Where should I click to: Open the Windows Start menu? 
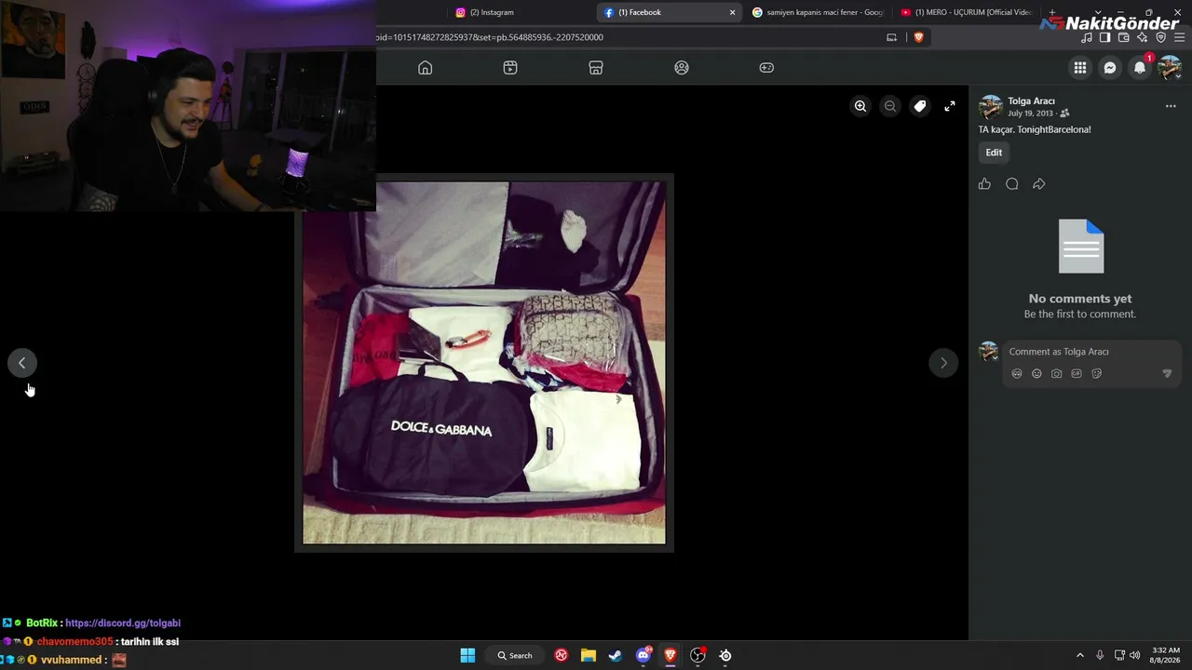click(x=467, y=655)
